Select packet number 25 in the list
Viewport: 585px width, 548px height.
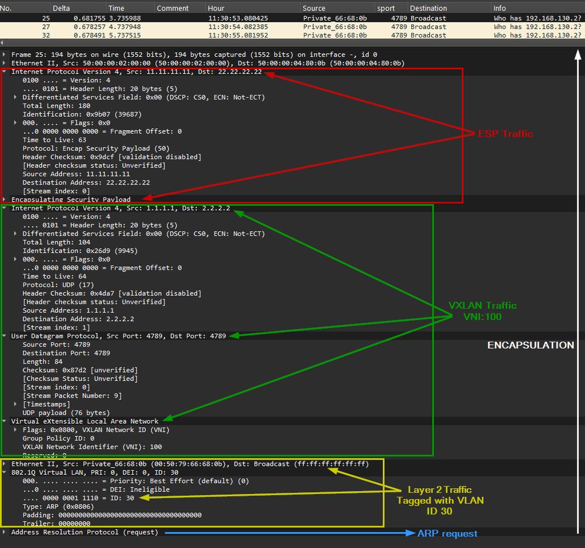[293, 18]
